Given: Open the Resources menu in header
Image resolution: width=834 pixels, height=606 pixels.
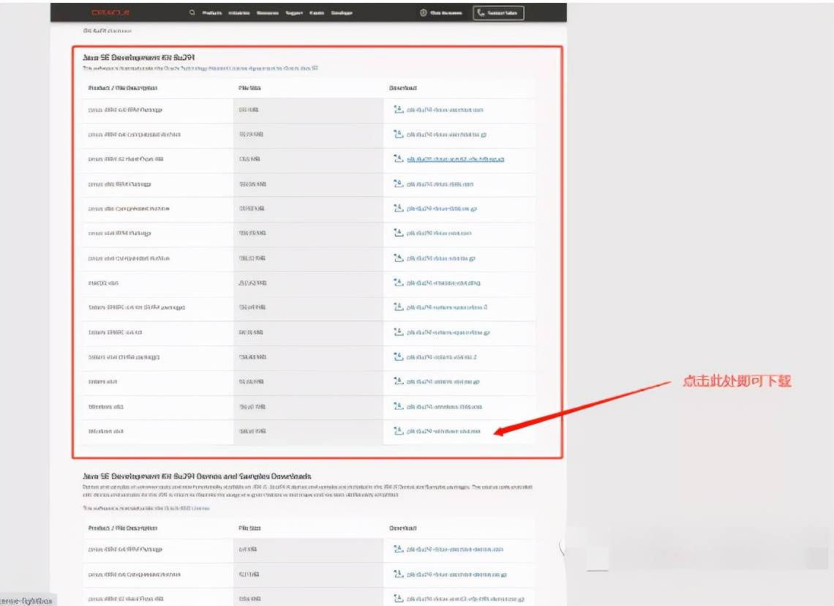Looking at the screenshot, I should point(268,12).
